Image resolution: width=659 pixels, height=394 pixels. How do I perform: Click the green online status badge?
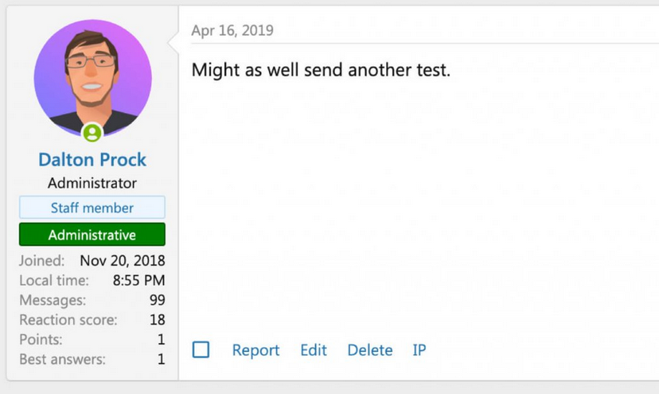pos(92,133)
